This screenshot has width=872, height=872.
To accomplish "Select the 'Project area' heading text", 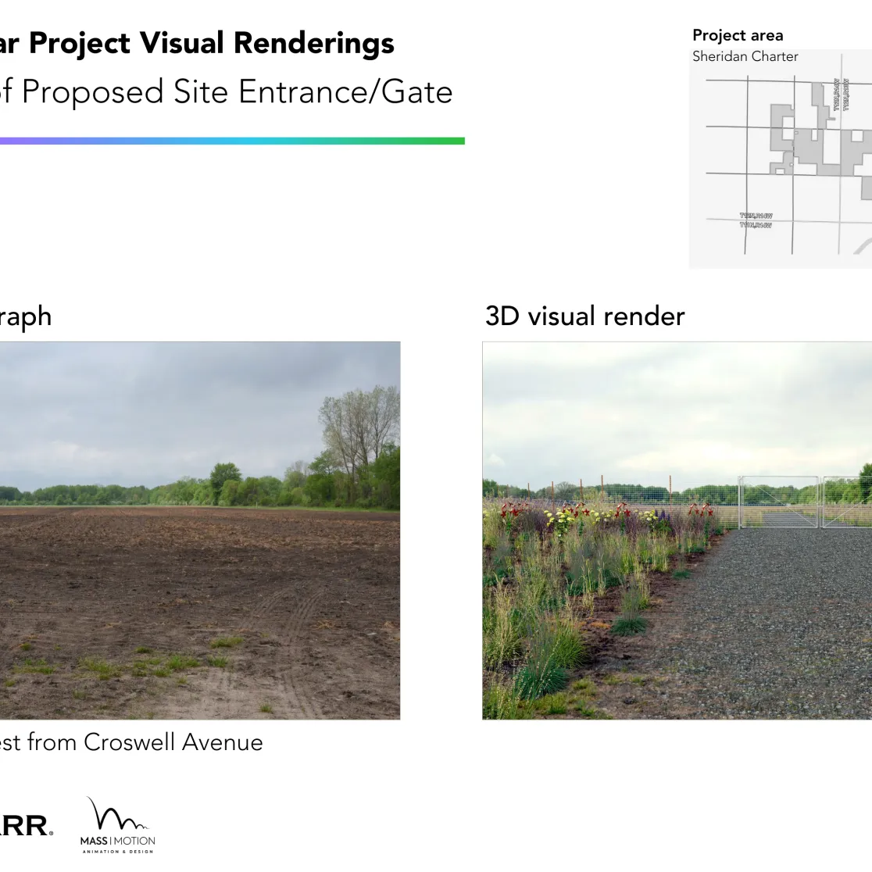I will 737,35.
